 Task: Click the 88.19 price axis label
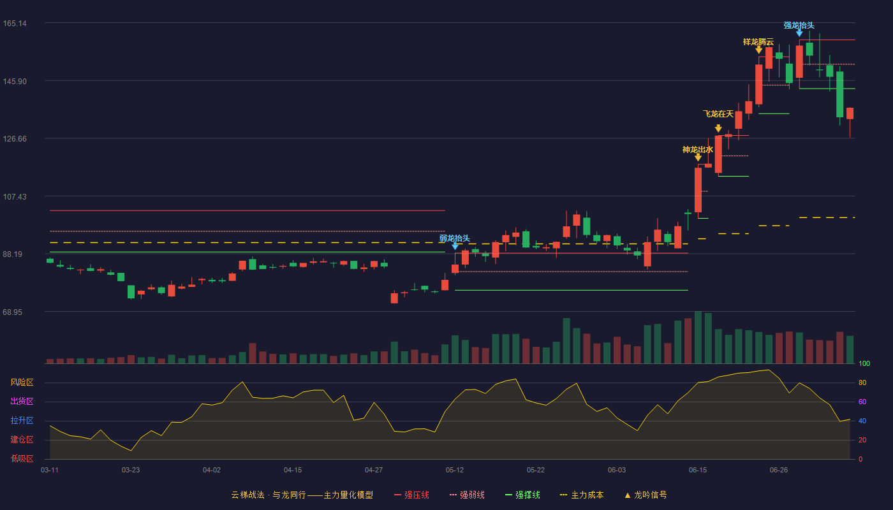13,254
